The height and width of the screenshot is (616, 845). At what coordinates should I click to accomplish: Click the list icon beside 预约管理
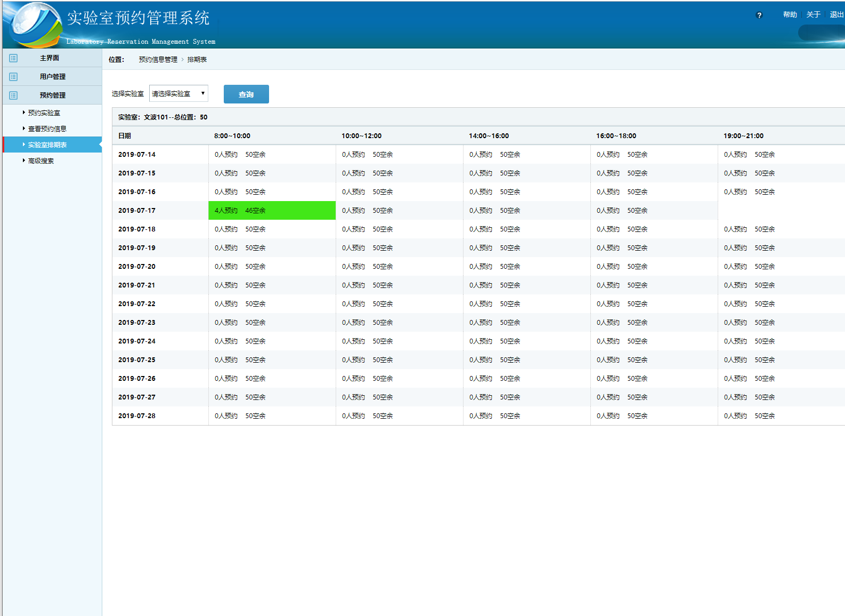[x=13, y=95]
